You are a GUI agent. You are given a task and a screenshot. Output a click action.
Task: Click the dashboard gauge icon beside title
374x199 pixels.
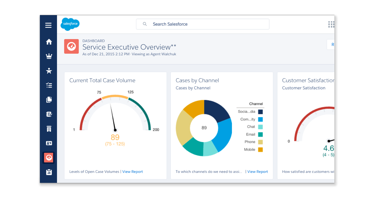point(71,46)
